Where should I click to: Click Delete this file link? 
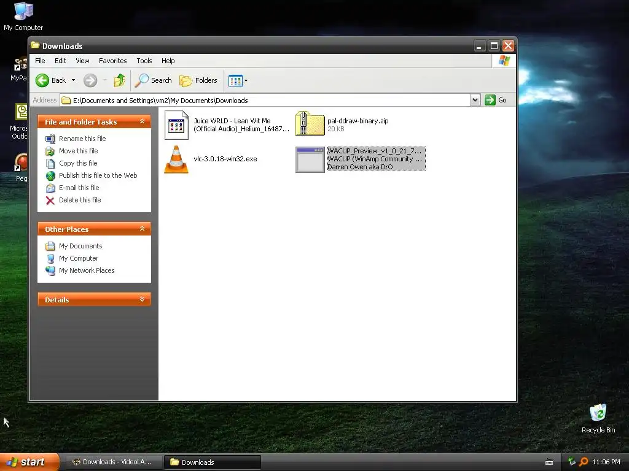click(80, 201)
